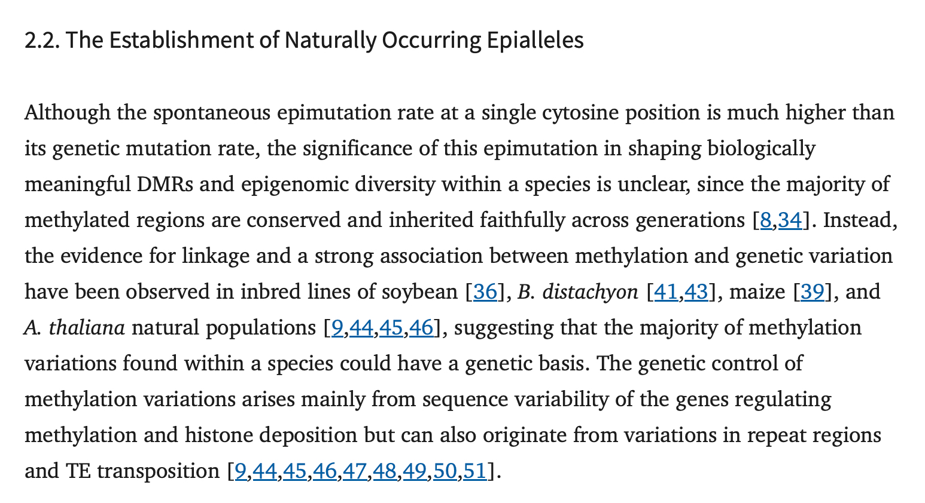Follow citation 43 before 'maize'
The image size is (925, 503).
tap(696, 293)
